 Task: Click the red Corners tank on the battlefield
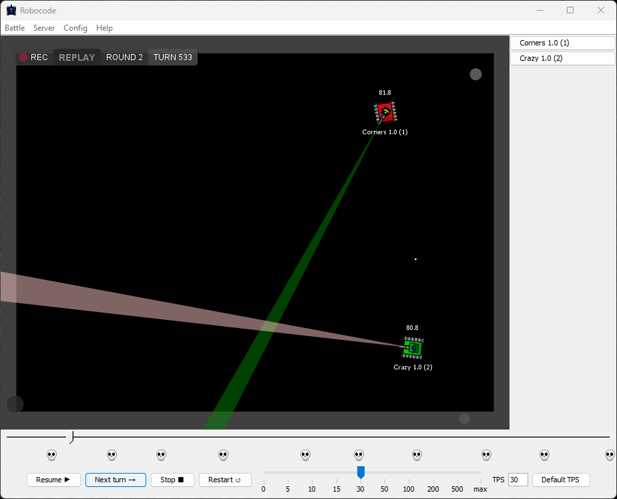pos(385,112)
